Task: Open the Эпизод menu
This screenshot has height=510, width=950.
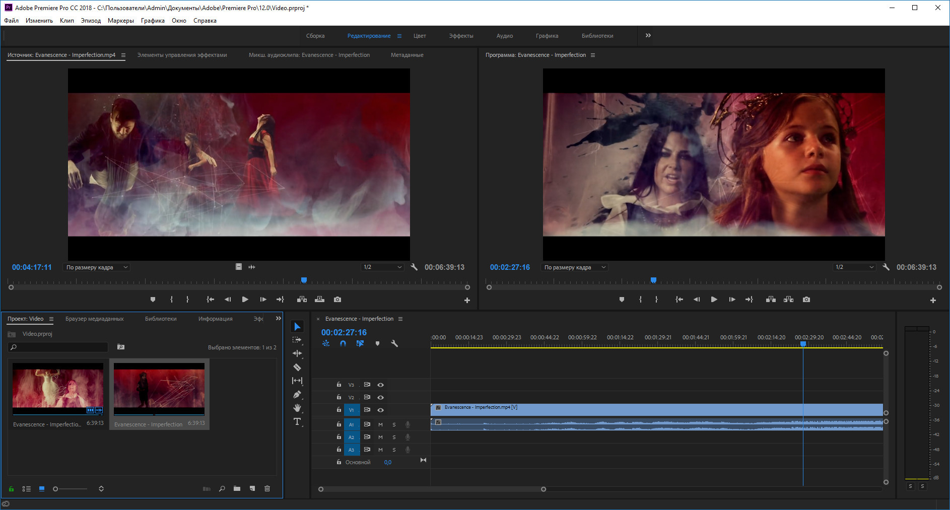Action: click(x=91, y=21)
